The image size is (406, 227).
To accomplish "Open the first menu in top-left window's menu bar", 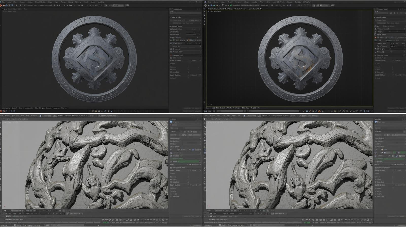I will (3, 2).
